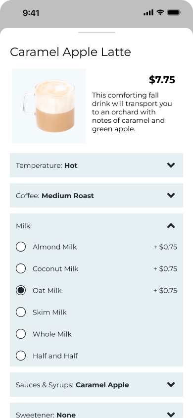This screenshot has height=418, width=193.
Task: Choose the Coconut Milk radio button
Action: tap(21, 268)
